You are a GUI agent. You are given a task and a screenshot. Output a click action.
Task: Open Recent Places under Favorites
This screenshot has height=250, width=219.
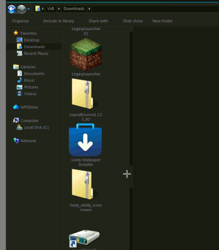[36, 54]
